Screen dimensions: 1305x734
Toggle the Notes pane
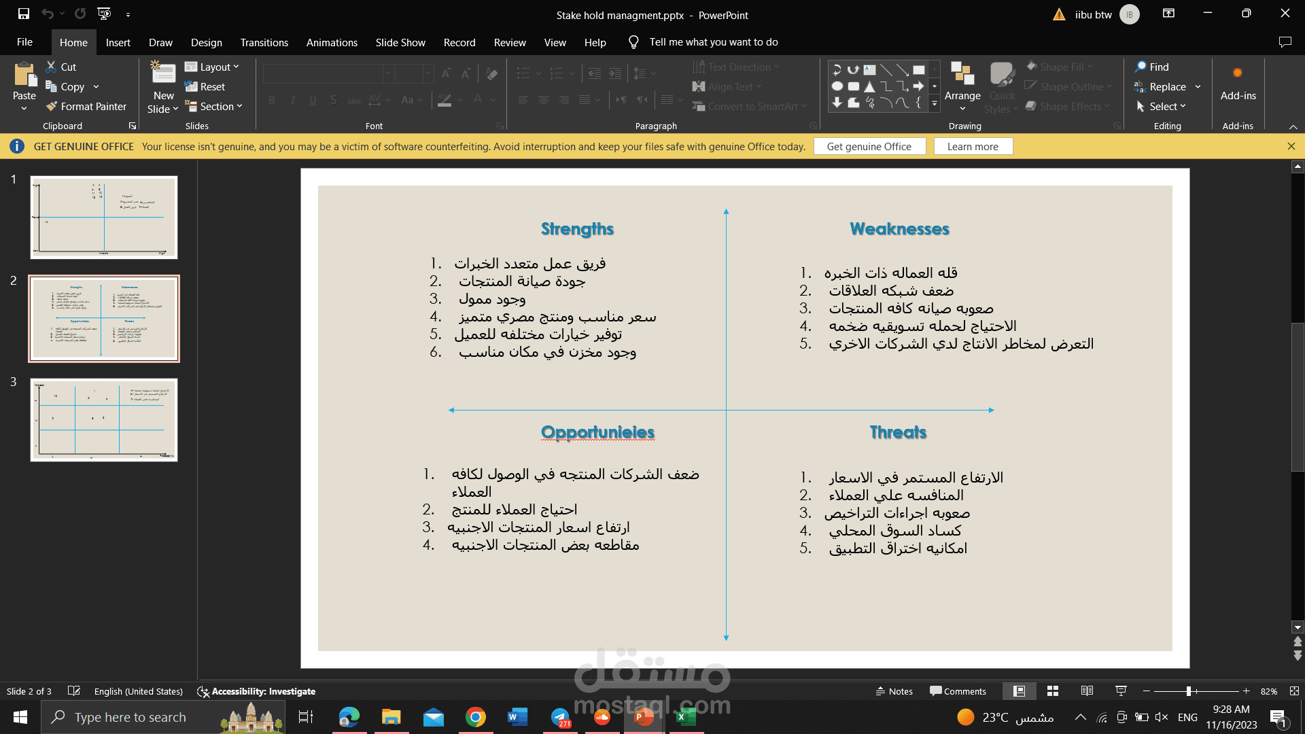tap(894, 691)
